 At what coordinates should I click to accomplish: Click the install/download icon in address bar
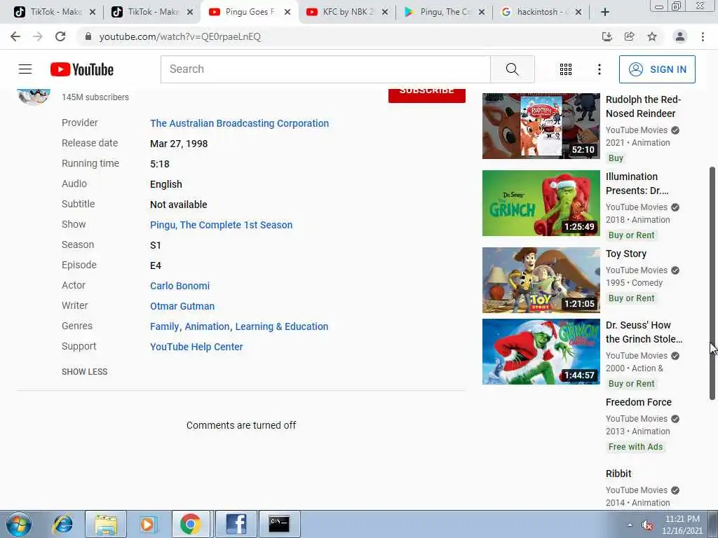pos(607,36)
